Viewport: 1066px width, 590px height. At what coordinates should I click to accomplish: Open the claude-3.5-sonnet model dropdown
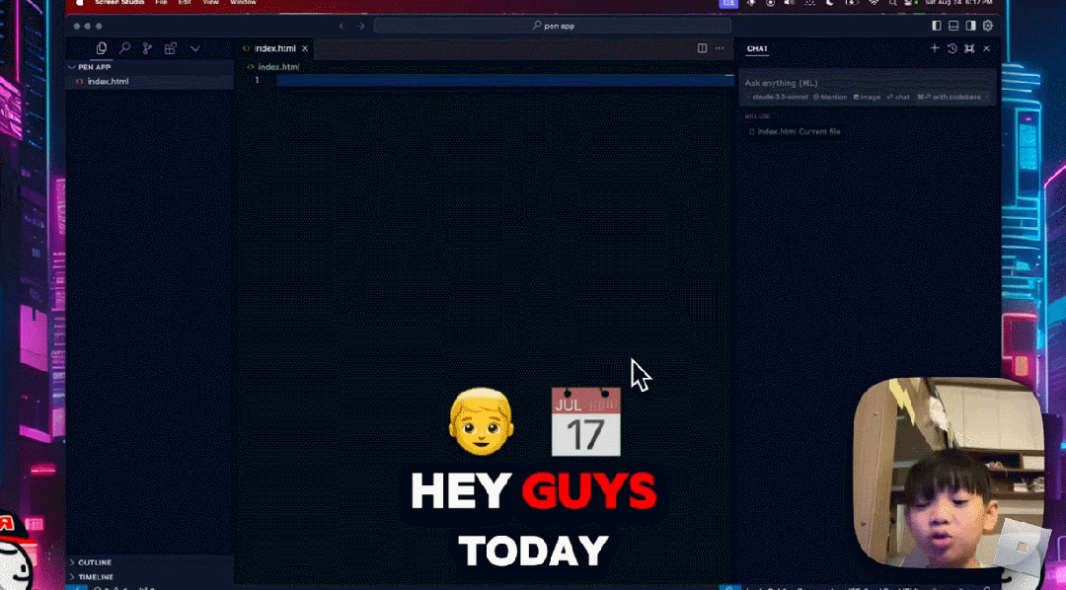[778, 97]
